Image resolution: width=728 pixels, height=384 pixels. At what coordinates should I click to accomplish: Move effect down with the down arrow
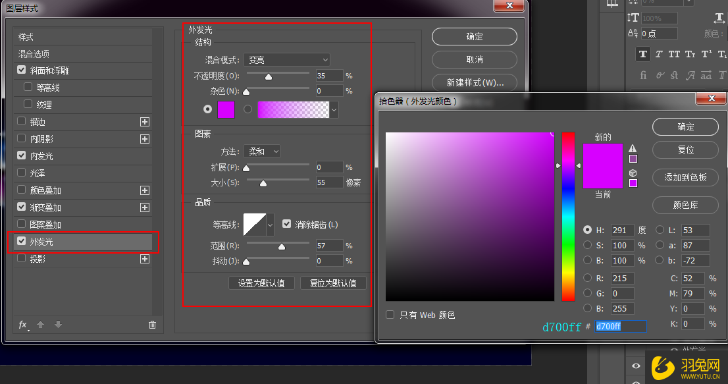point(58,325)
